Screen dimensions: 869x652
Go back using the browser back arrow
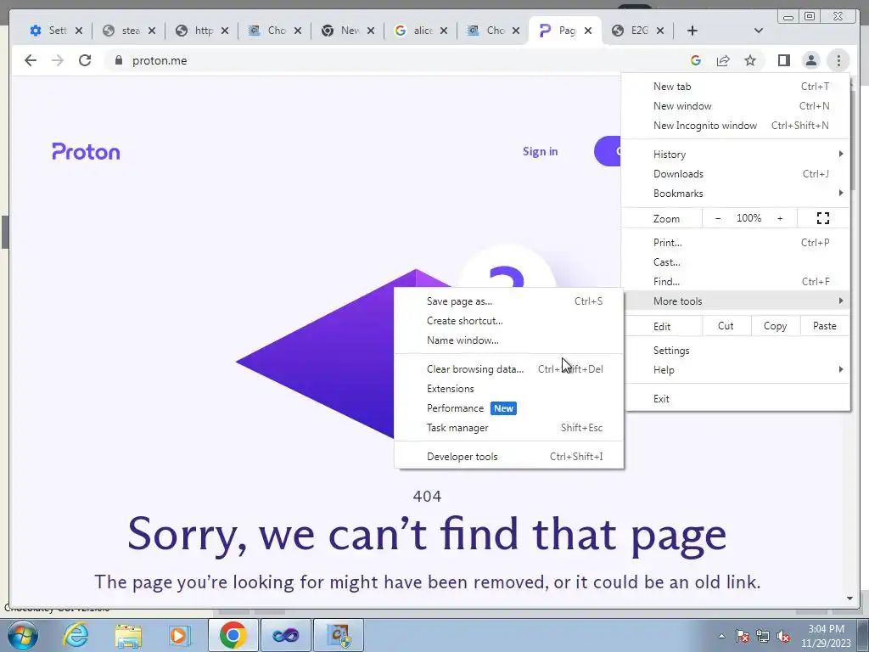[31, 60]
